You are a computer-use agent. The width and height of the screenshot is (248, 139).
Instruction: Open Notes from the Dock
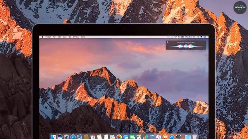pyautogui.click(x=99, y=137)
